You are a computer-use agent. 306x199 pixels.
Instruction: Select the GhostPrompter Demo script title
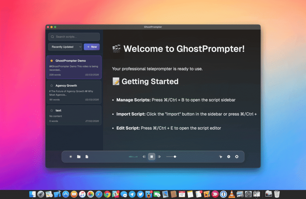pyautogui.click(x=71, y=61)
